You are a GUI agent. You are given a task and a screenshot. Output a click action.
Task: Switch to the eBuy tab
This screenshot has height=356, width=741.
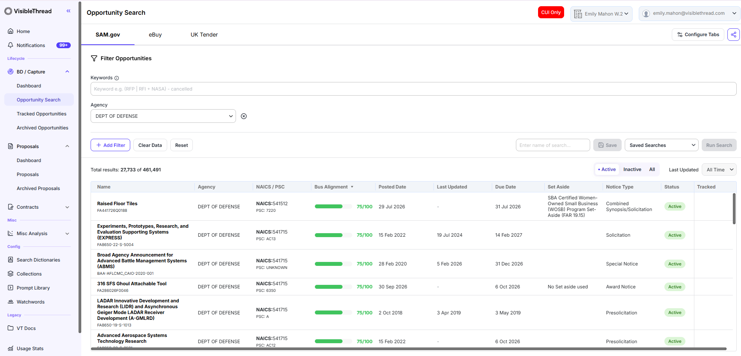(155, 35)
